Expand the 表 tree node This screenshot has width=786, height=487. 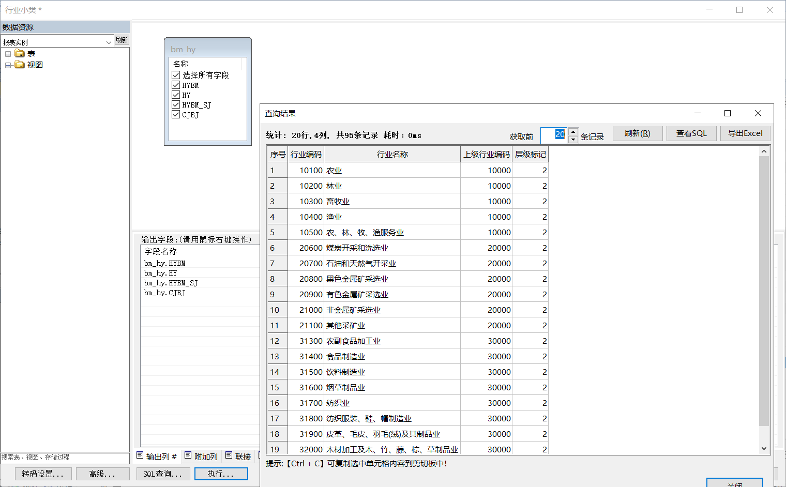pyautogui.click(x=8, y=54)
